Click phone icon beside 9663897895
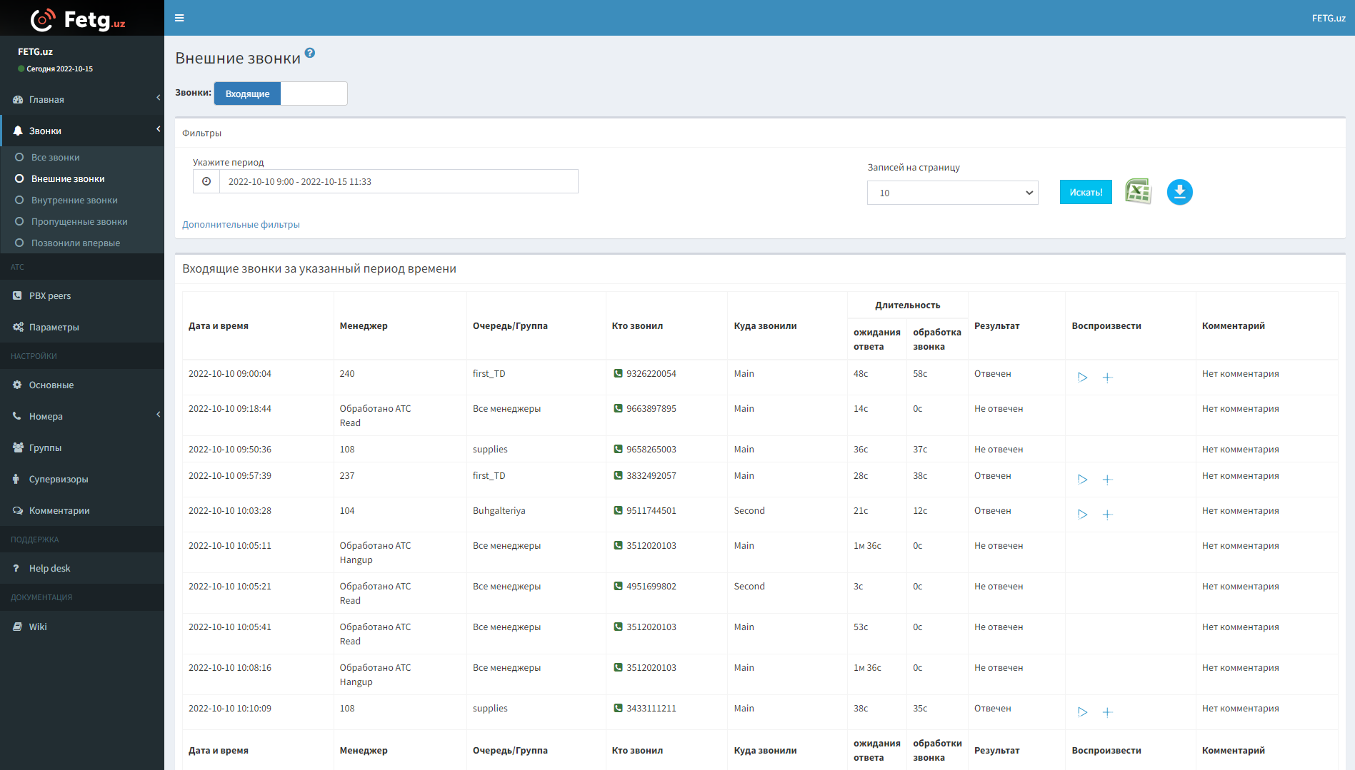Viewport: 1355px width, 770px height. [x=618, y=408]
